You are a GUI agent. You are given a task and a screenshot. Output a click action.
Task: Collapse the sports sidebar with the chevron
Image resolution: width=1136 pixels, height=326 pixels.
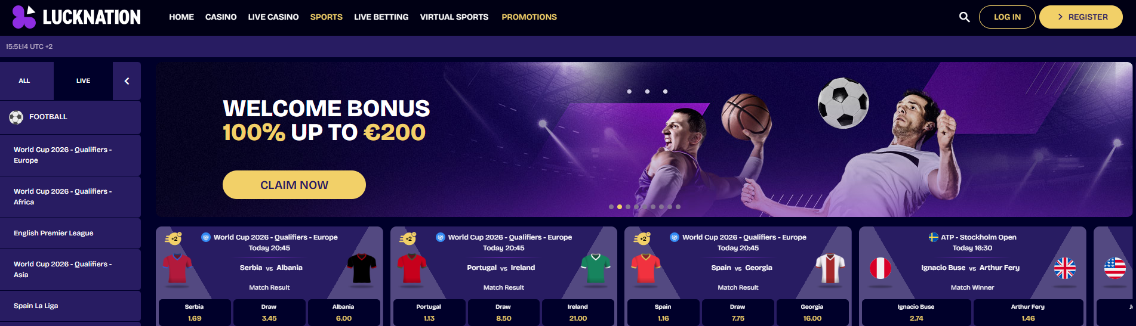coord(127,81)
